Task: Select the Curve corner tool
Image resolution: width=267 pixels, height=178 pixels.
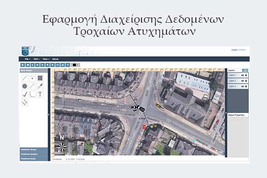Action: [x=32, y=94]
